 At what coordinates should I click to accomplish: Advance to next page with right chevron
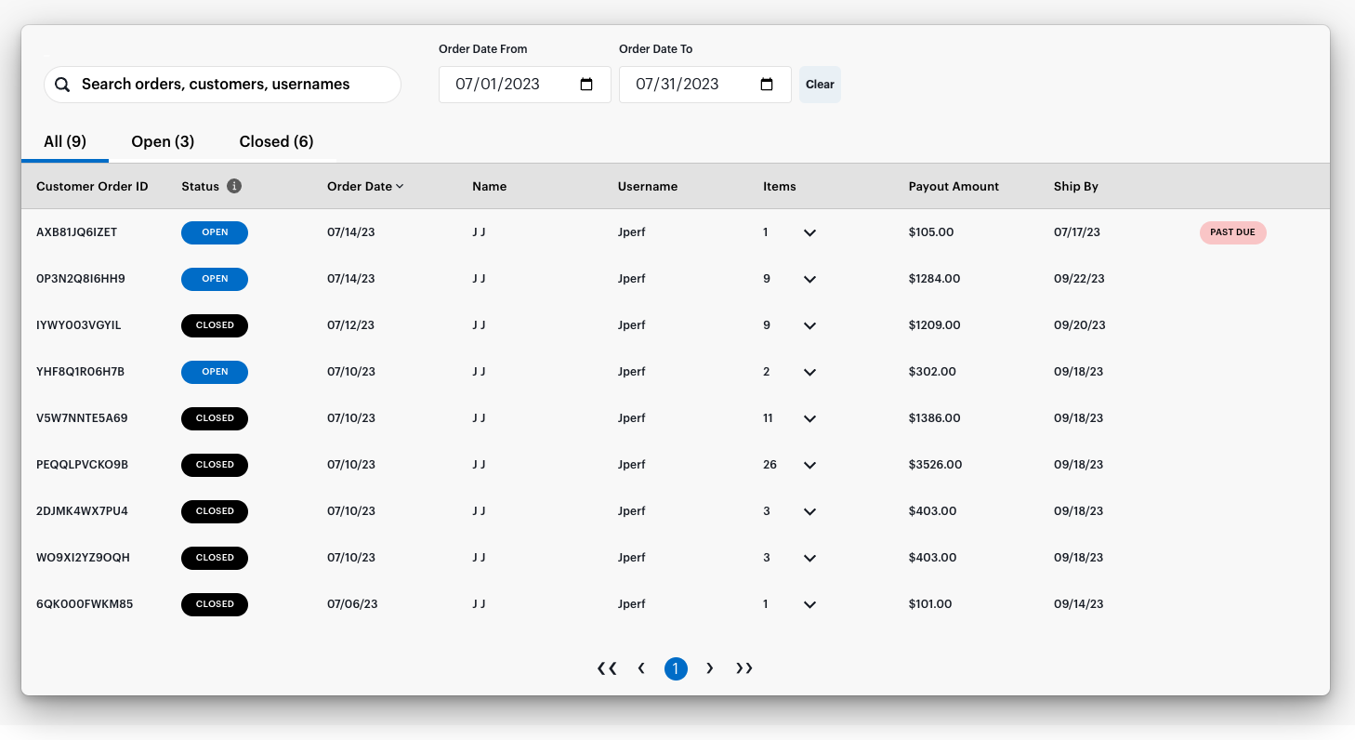pos(710,667)
